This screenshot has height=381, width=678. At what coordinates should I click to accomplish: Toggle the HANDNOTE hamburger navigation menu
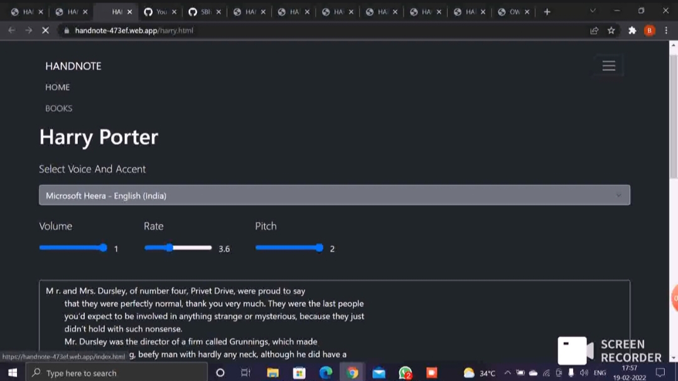coord(609,66)
